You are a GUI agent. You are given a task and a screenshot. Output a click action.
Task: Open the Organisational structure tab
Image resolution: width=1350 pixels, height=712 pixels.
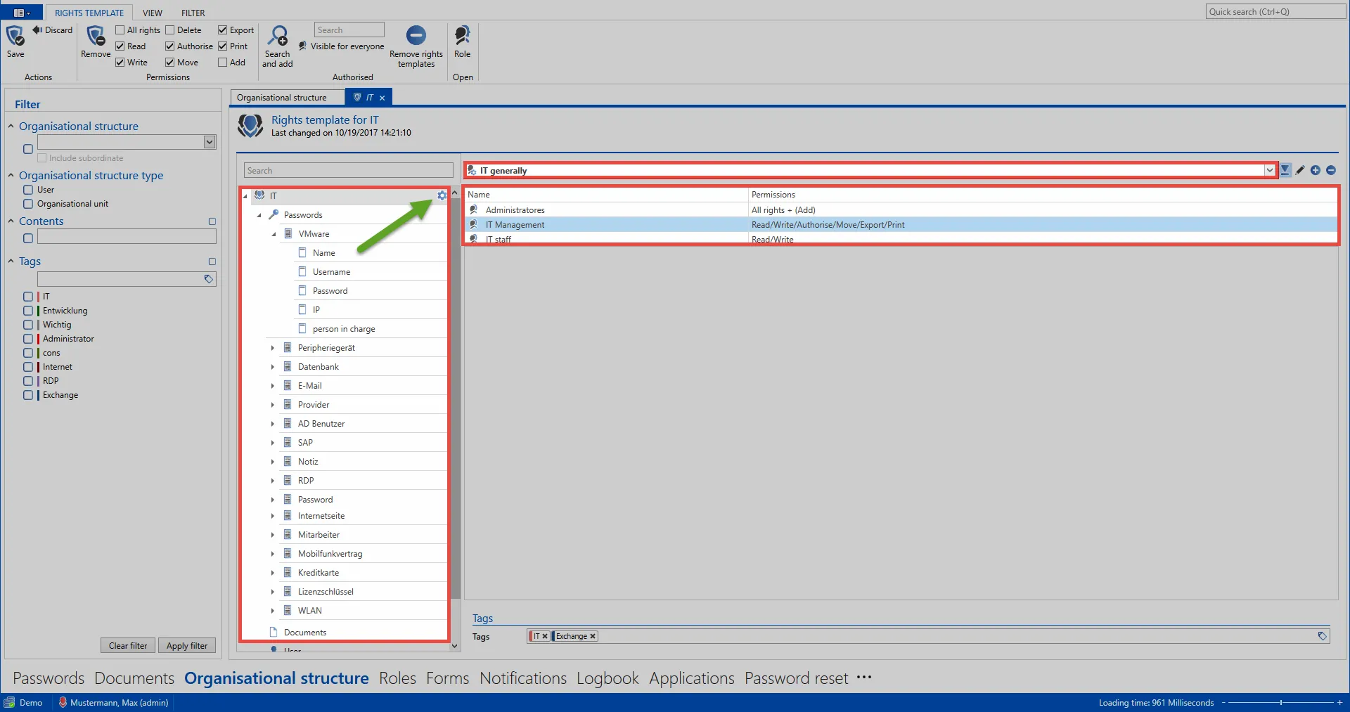[282, 98]
